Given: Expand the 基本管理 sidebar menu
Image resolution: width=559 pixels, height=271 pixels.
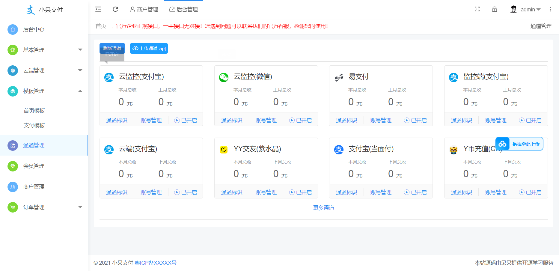Looking at the screenshot, I should click(x=80, y=50).
